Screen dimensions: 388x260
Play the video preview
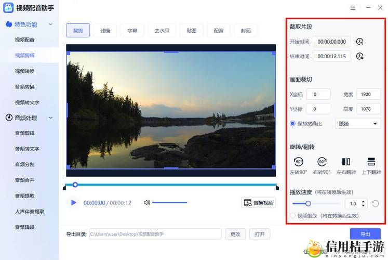point(73,203)
